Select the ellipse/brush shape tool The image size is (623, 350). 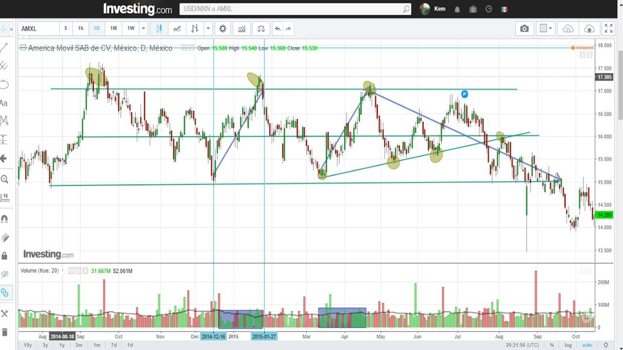tap(4, 84)
